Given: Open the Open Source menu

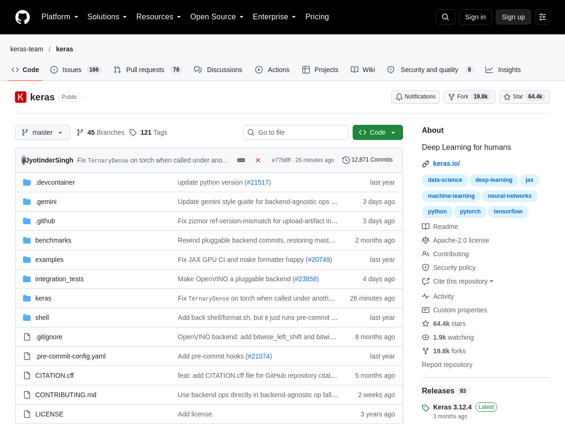Looking at the screenshot, I should 217,17.
